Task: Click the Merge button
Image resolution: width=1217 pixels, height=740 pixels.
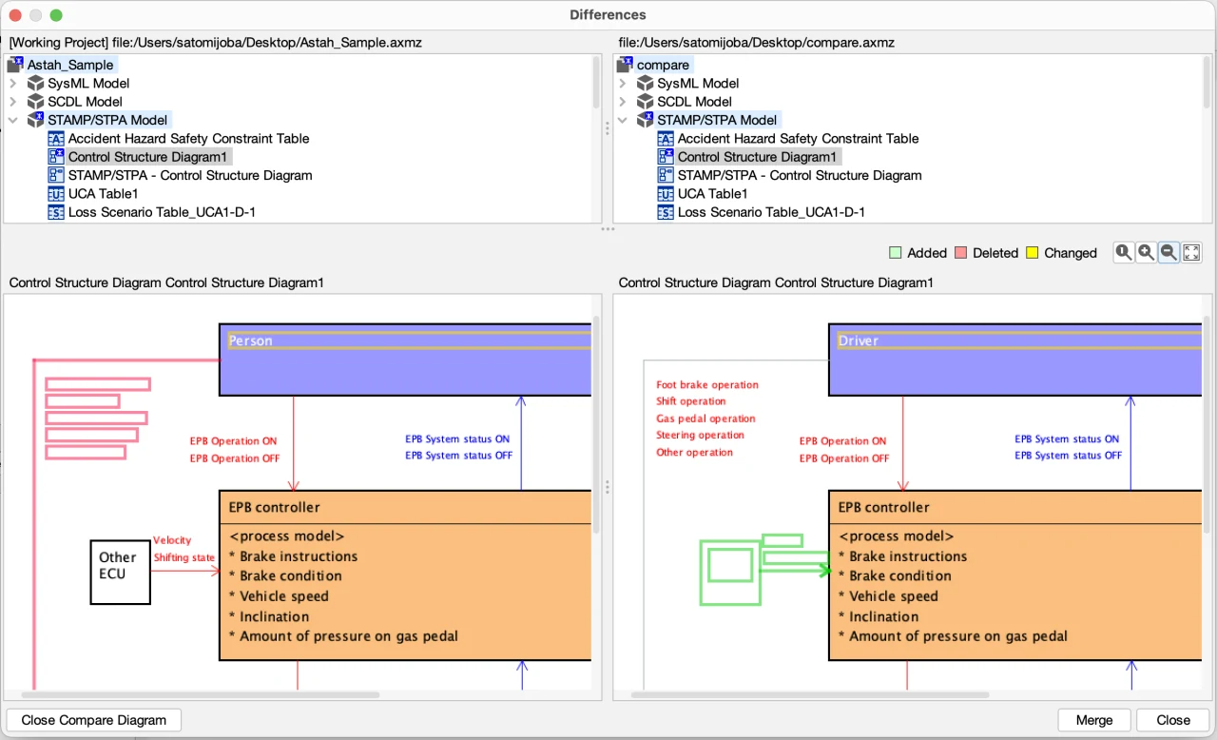Action: pos(1094,720)
